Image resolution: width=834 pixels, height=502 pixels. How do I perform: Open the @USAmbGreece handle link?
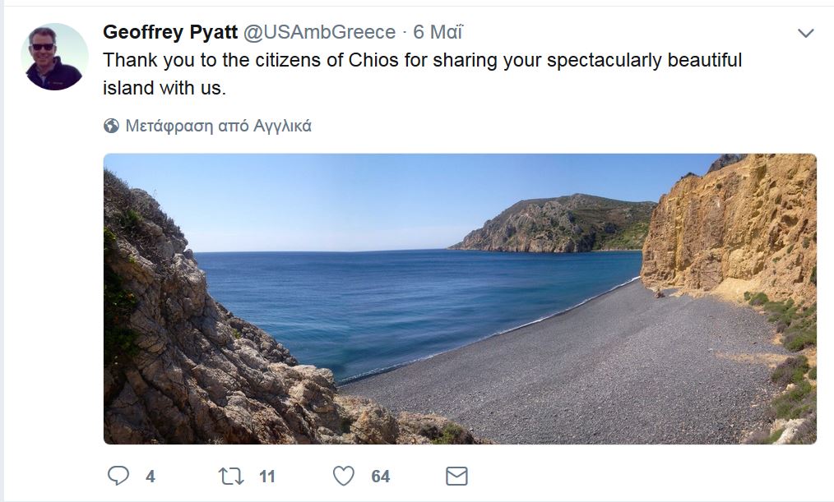tap(320, 32)
